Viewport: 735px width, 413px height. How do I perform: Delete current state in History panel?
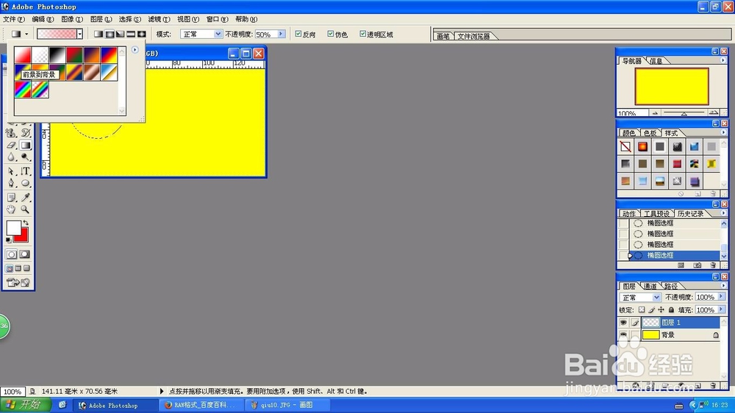pyautogui.click(x=713, y=265)
